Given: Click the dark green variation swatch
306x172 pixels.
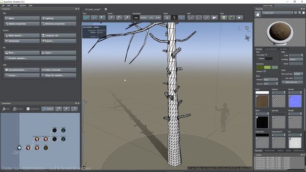Looking at the screenshot, I should pyautogui.click(x=260, y=67).
